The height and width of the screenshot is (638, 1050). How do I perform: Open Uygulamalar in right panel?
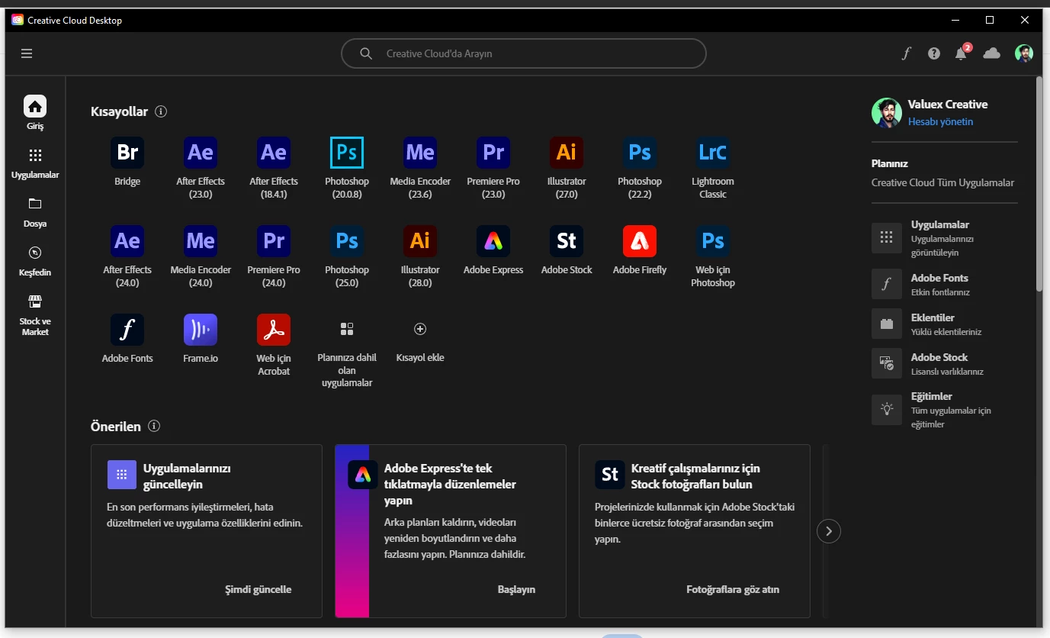click(944, 238)
